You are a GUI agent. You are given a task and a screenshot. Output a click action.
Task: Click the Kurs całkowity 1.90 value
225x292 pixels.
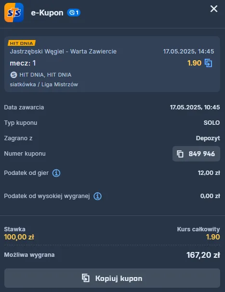click(x=213, y=237)
